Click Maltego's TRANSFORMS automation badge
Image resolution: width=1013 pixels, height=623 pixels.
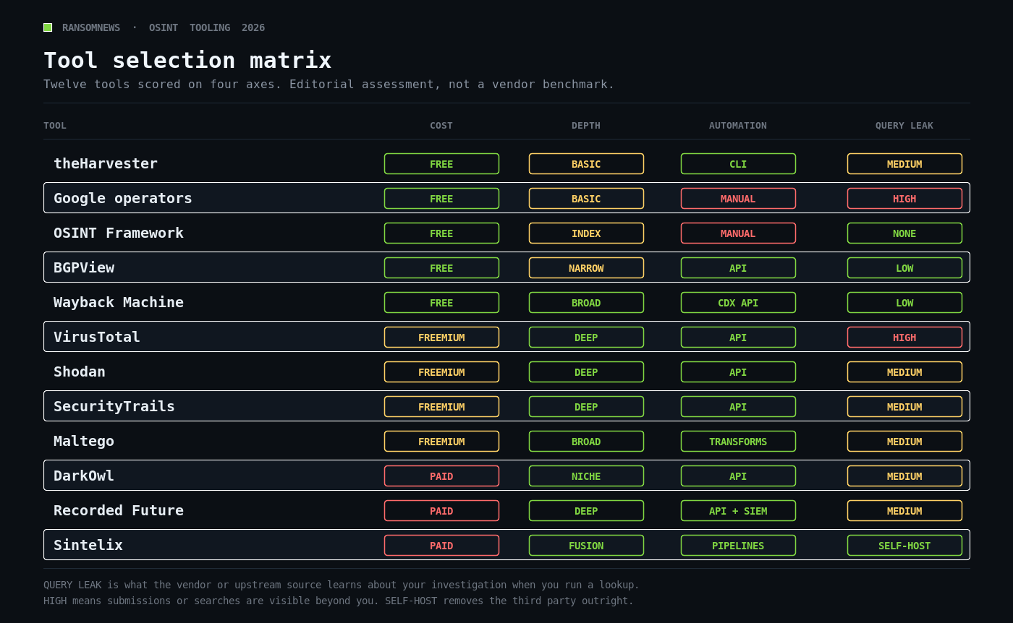(738, 442)
